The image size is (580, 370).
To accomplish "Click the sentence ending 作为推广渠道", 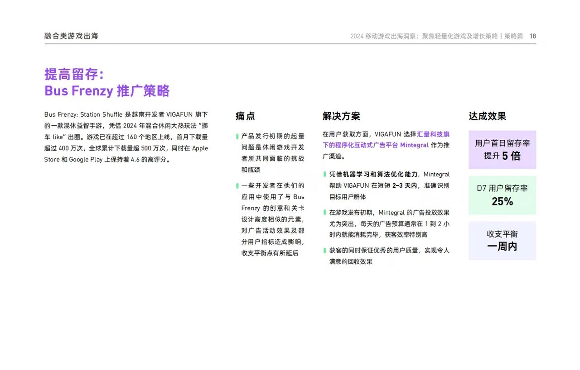I will [x=386, y=145].
